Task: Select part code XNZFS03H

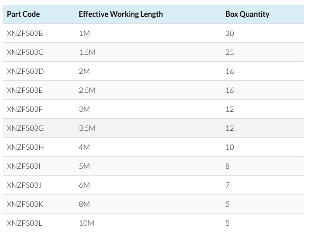Action: click(25, 147)
